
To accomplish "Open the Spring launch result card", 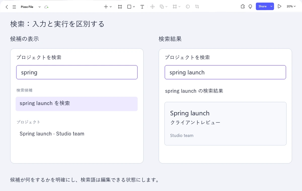I will [x=225, y=124].
